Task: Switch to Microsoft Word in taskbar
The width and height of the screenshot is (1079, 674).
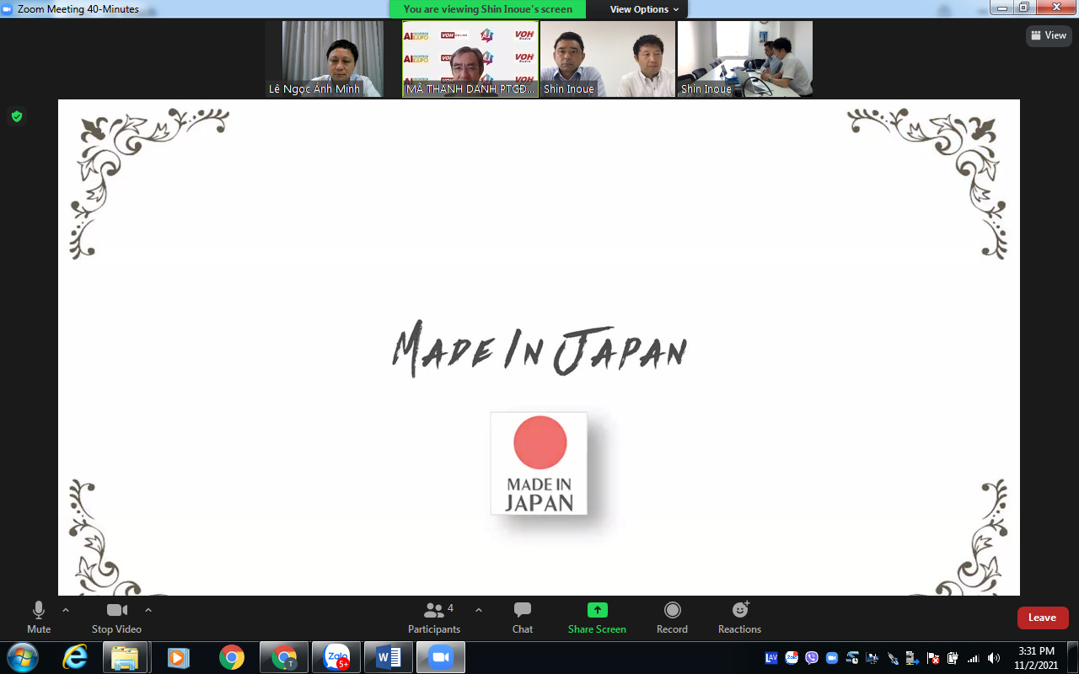Action: [389, 657]
